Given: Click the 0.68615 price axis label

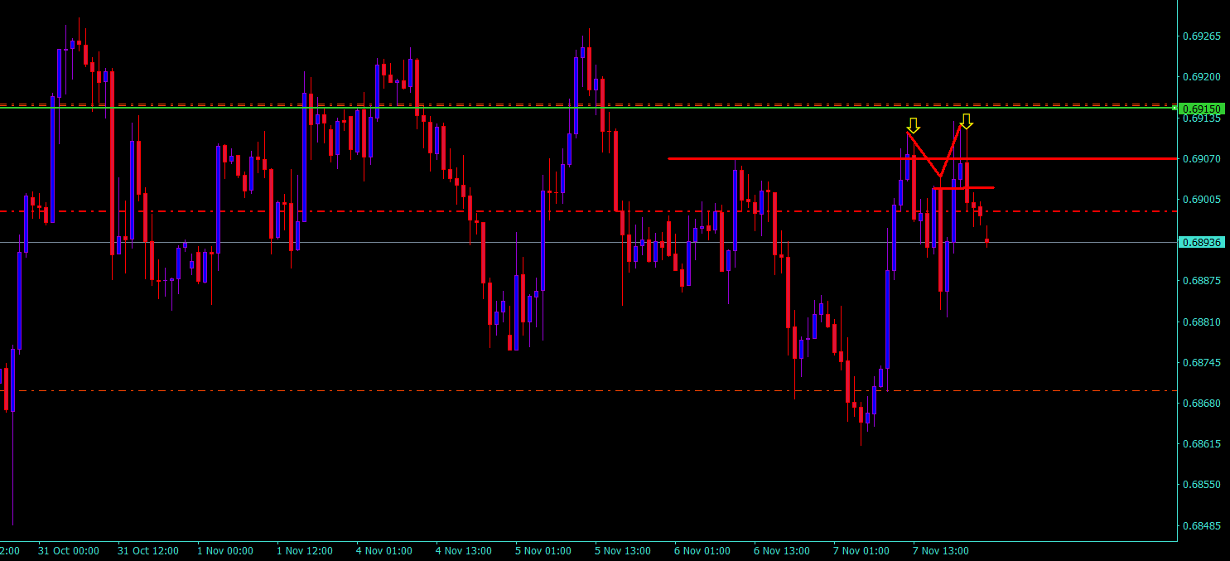Looking at the screenshot, I should click(x=1201, y=444).
